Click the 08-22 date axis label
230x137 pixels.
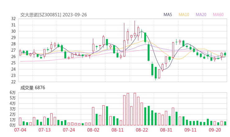(142, 130)
